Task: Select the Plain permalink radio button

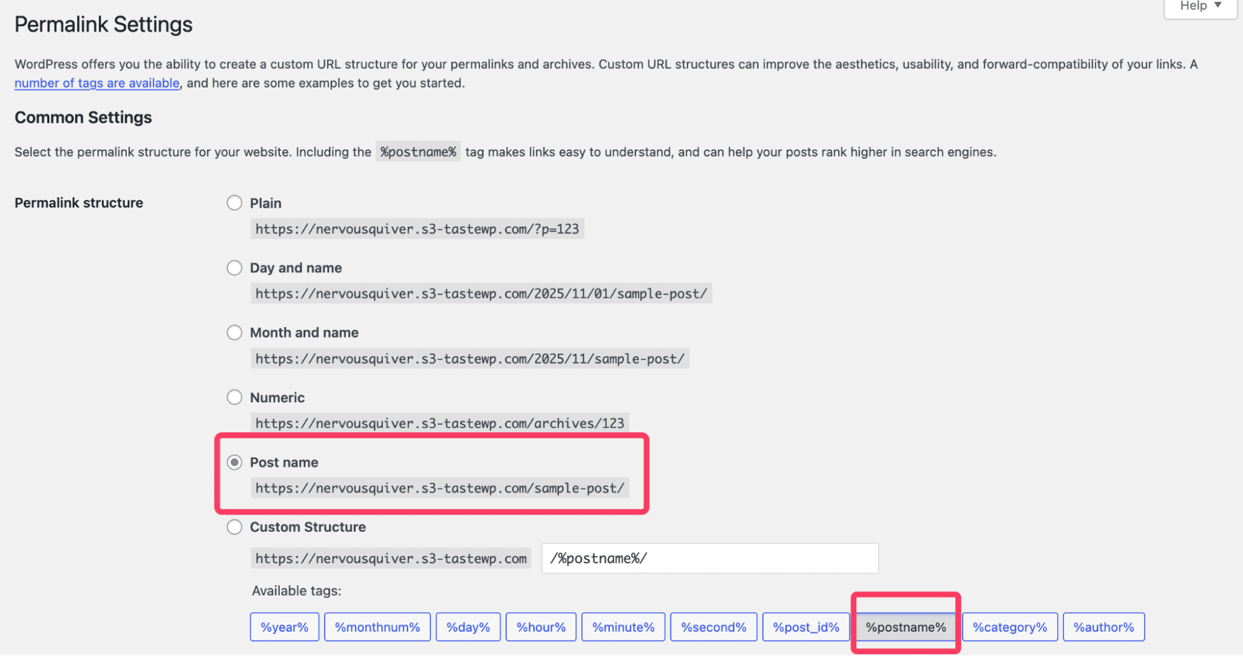Action: (x=234, y=203)
